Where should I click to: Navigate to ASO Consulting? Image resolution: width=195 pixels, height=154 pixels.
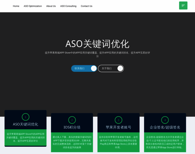tap(68, 6)
